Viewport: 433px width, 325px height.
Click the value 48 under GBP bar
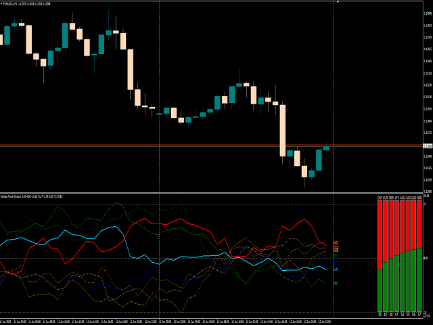391,314
